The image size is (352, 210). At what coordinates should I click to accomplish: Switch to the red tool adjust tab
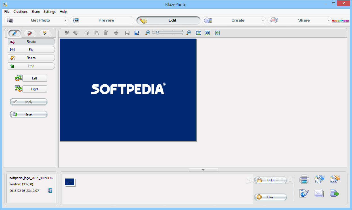30,33
